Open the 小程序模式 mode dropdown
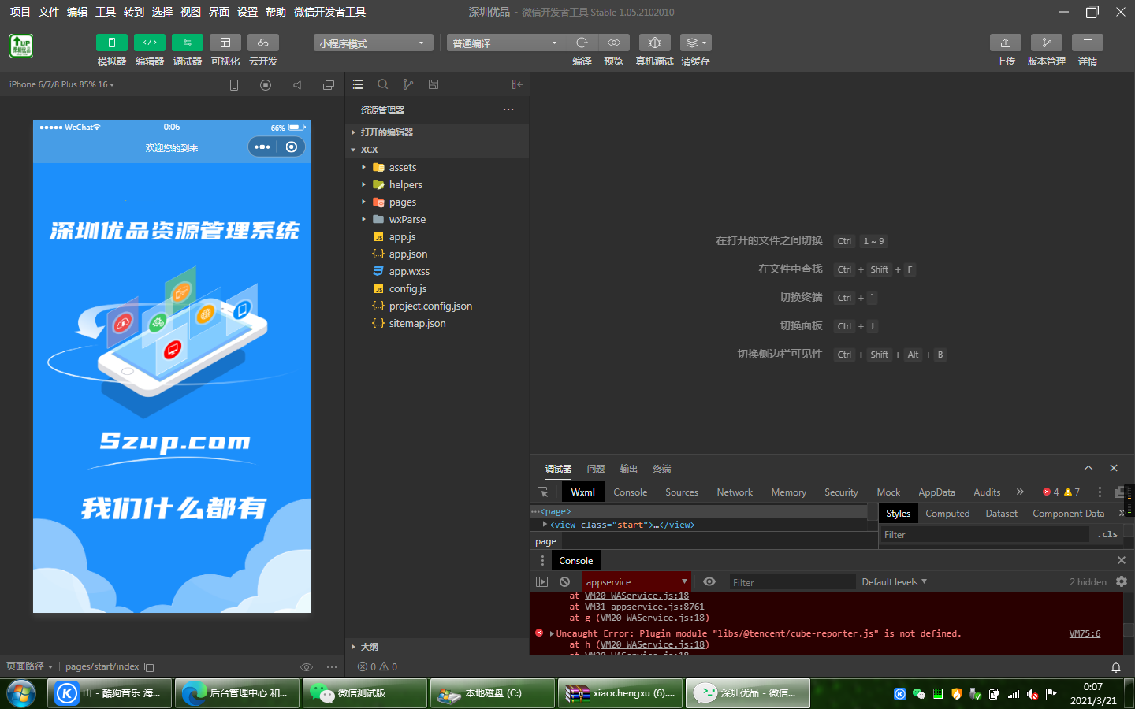This screenshot has height=709, width=1135. [x=373, y=43]
